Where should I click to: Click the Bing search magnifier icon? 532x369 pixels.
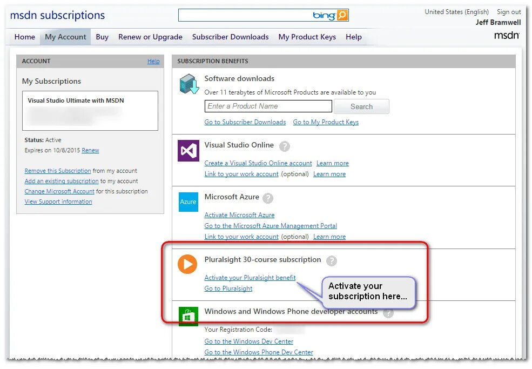(342, 15)
